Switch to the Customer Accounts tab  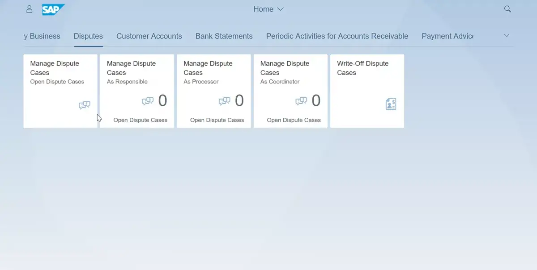pyautogui.click(x=149, y=36)
